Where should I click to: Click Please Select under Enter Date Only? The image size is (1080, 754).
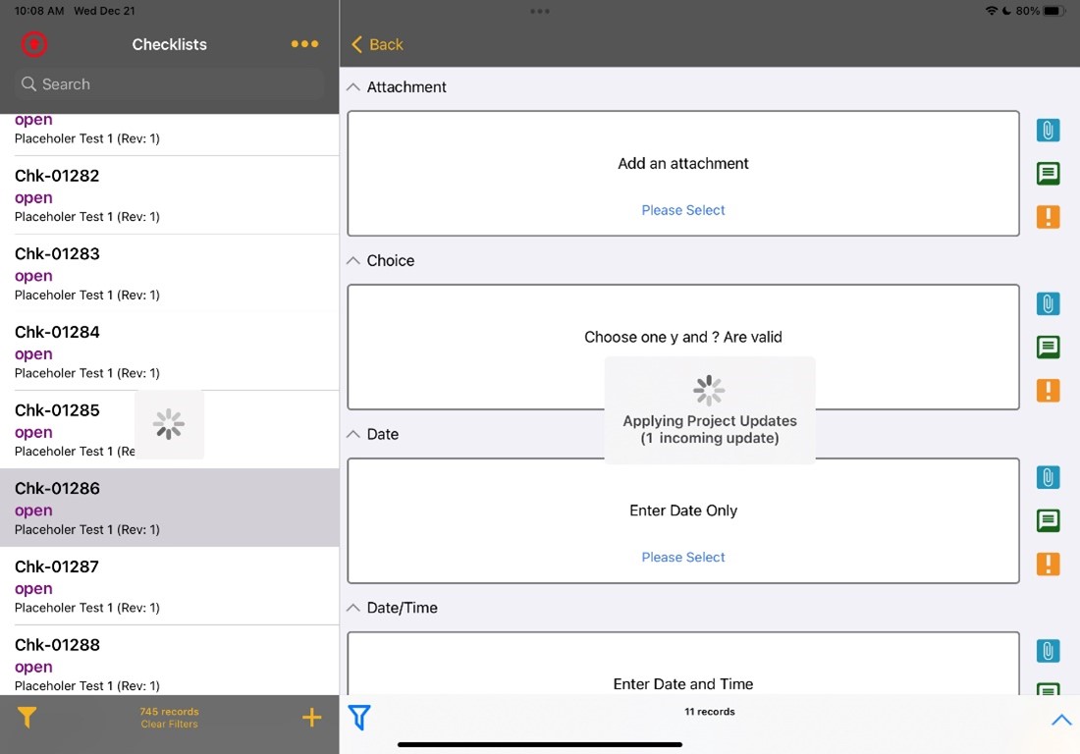click(x=683, y=557)
